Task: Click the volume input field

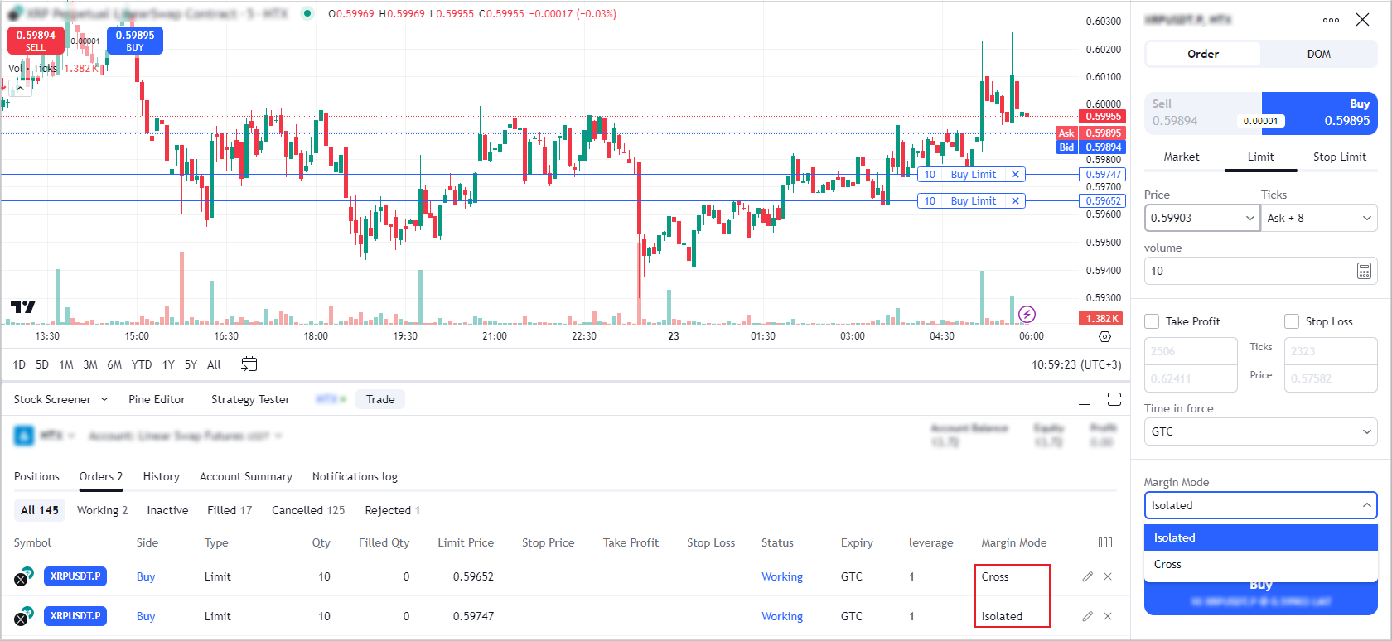Action: [1247, 271]
